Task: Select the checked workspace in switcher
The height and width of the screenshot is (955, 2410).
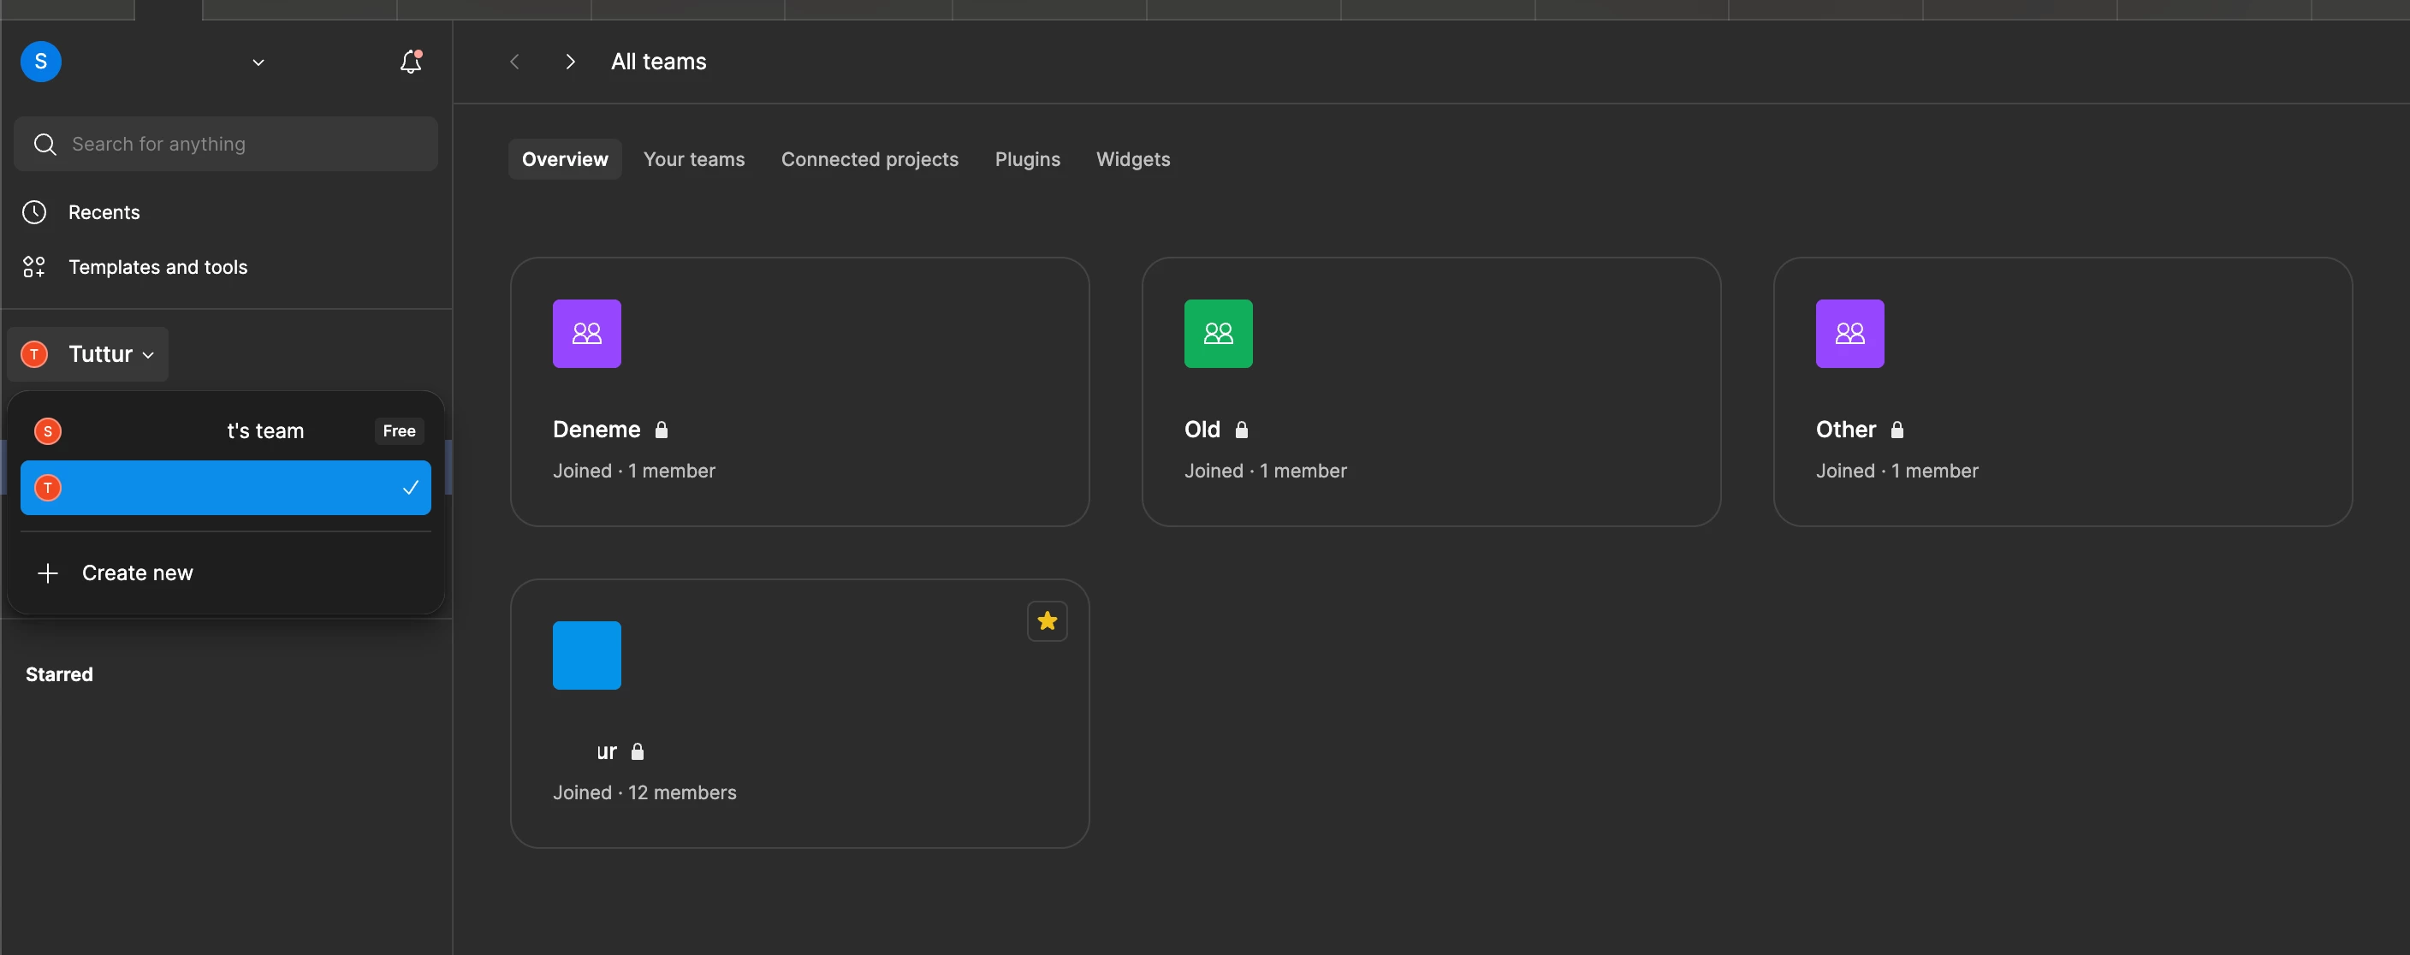Action: [x=225, y=487]
